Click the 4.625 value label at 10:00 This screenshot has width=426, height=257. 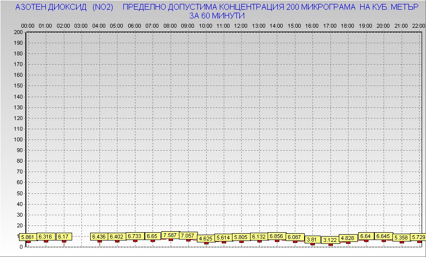pos(206,239)
